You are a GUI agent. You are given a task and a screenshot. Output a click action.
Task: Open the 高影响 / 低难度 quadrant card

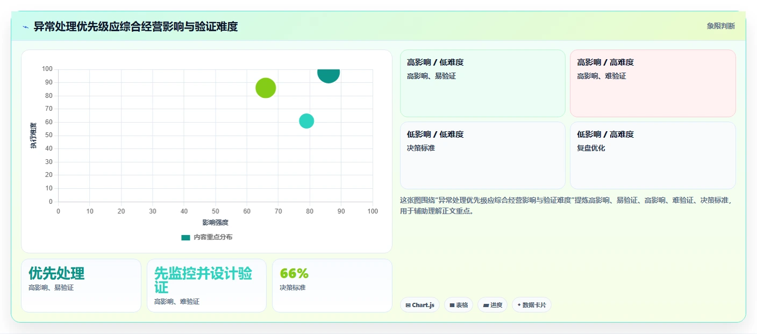(482, 83)
